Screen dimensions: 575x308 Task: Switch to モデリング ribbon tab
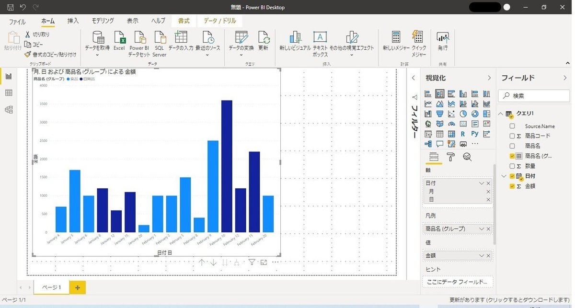click(103, 21)
